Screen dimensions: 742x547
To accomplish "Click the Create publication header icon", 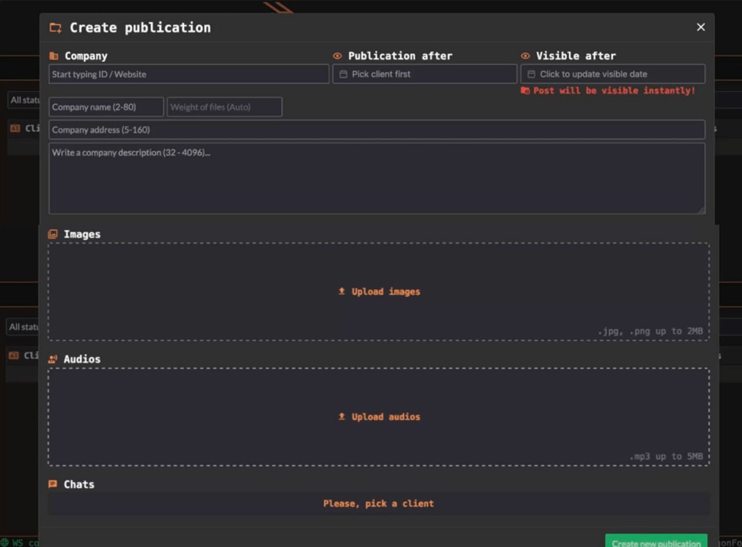I will [x=55, y=27].
